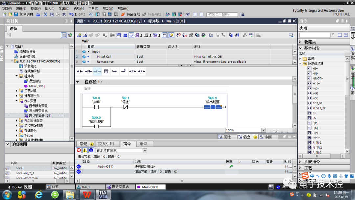
Task: Insert empty box from favorites bar
Action: 106,71
